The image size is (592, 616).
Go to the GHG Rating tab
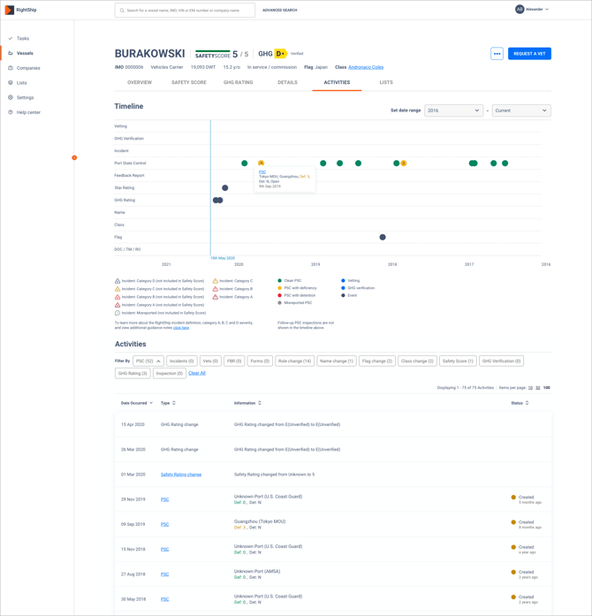[238, 82]
